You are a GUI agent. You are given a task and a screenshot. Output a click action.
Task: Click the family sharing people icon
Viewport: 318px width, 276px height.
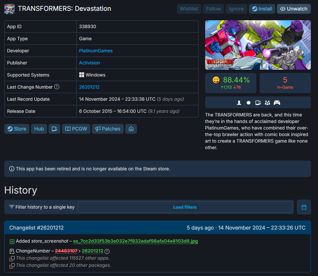[267, 103]
